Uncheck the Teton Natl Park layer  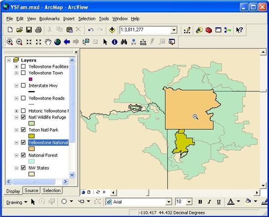pos(23,130)
